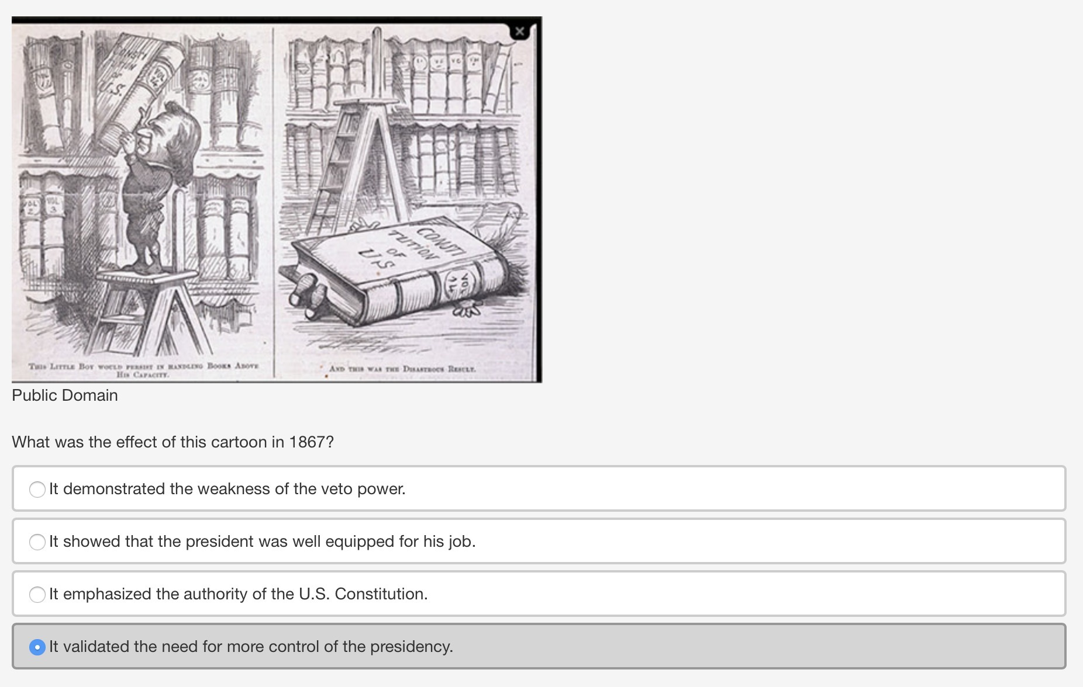
Task: Click the highlighted answer 'It validated the need for more control'
Action: click(251, 647)
